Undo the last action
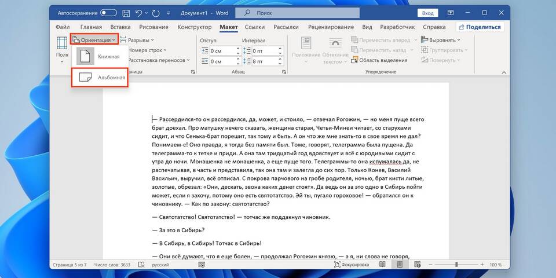556x278 pixels. pyautogui.click(x=138, y=13)
